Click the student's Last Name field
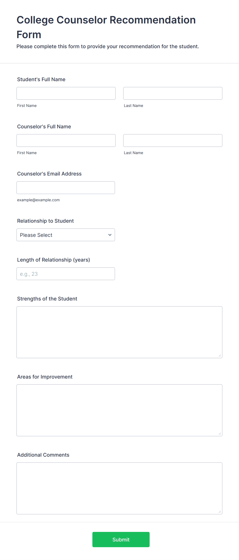Viewport: 239px width, 560px height. click(x=173, y=93)
